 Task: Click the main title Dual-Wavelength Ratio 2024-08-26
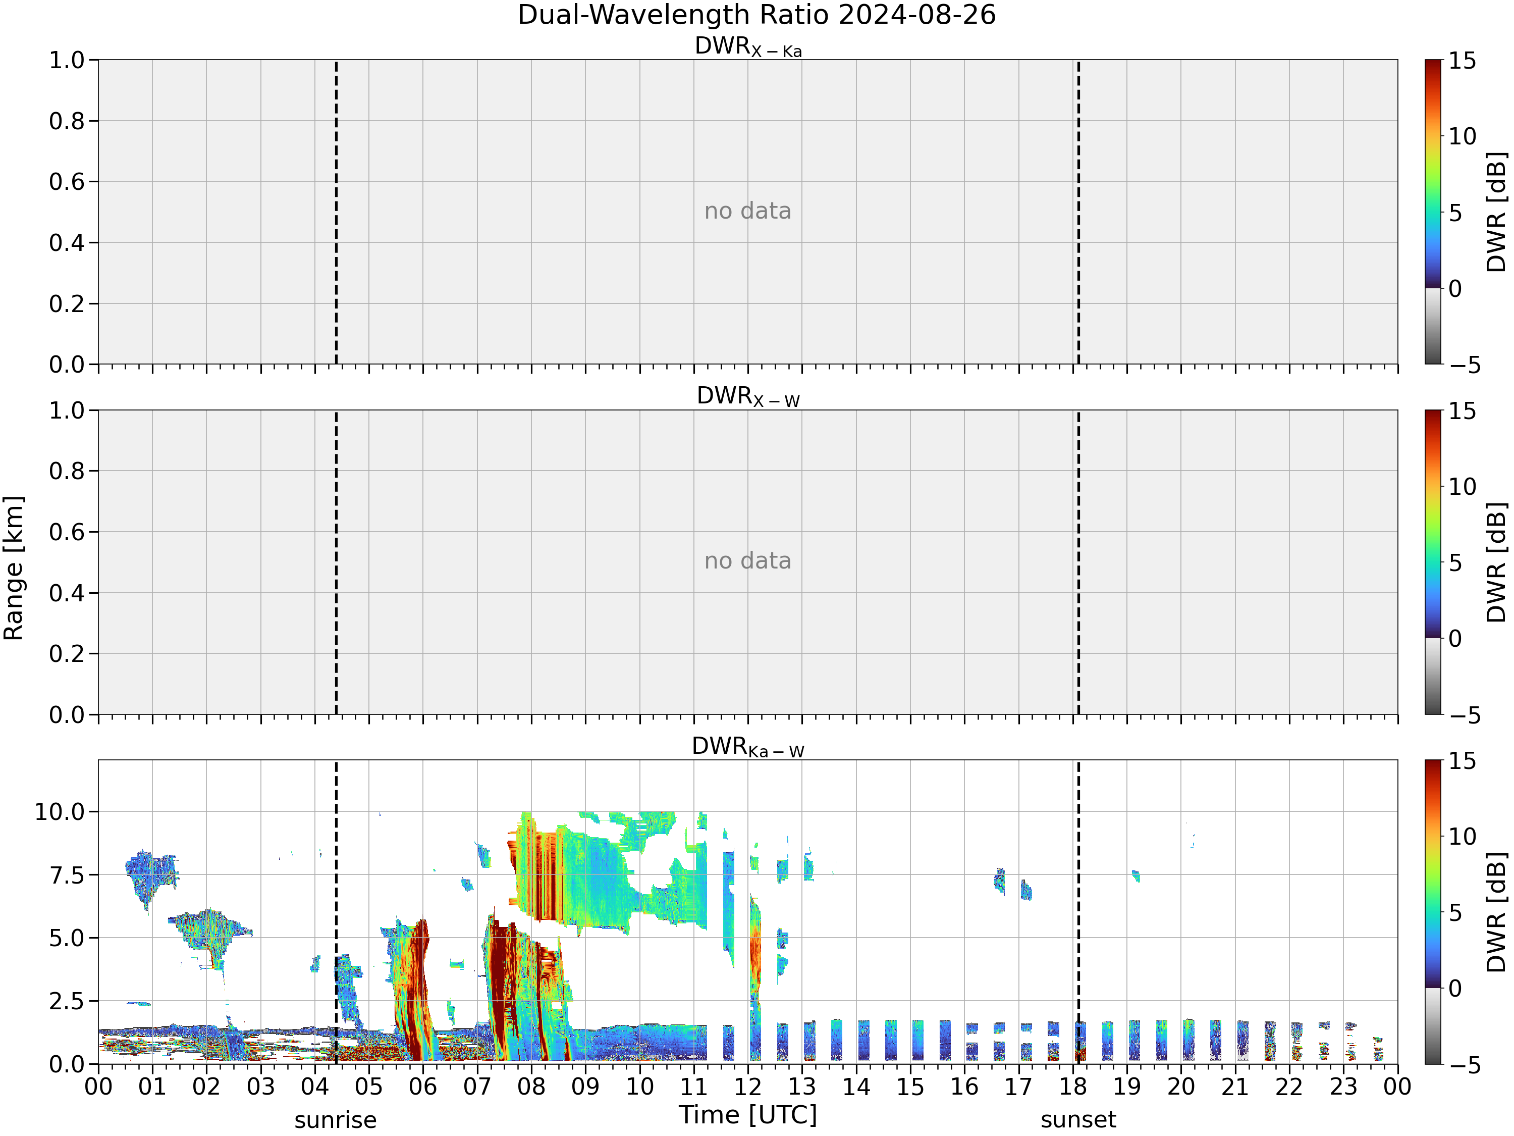(x=756, y=15)
